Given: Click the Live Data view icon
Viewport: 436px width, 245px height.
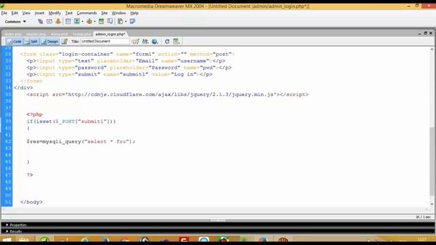Looking at the screenshot, I should point(65,42).
